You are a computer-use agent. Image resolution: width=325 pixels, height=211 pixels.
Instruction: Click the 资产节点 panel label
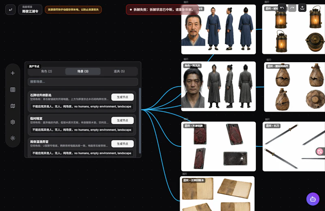(34, 67)
